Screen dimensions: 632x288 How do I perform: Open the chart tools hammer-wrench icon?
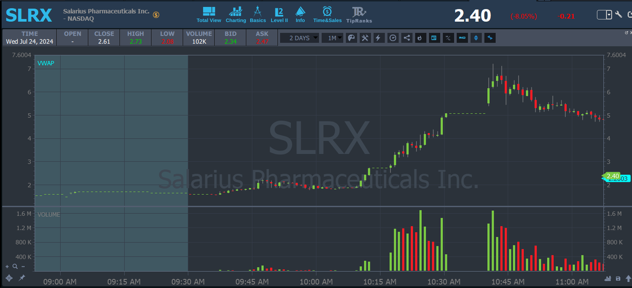pyautogui.click(x=365, y=38)
